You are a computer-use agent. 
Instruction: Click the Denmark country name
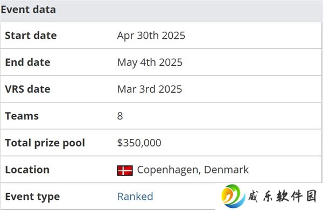pos(226,170)
